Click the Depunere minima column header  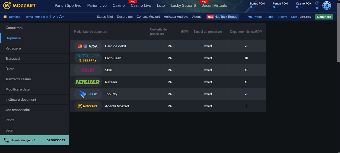point(246,32)
